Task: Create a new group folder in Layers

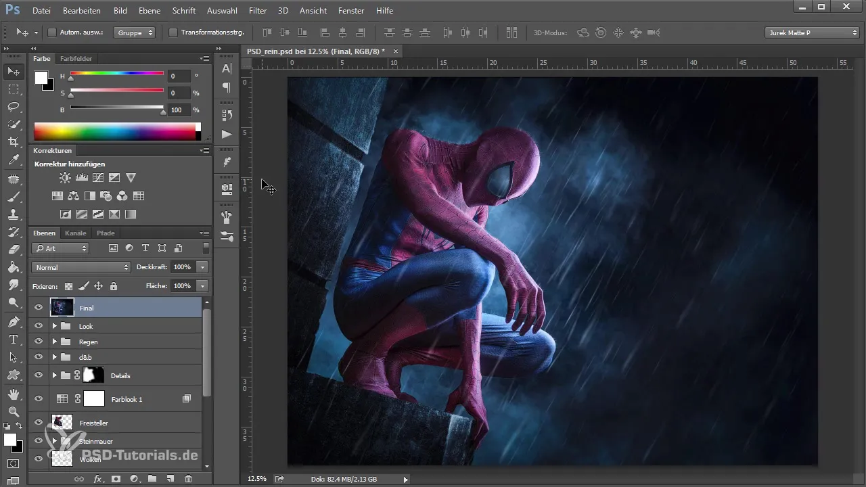Action: tap(152, 479)
